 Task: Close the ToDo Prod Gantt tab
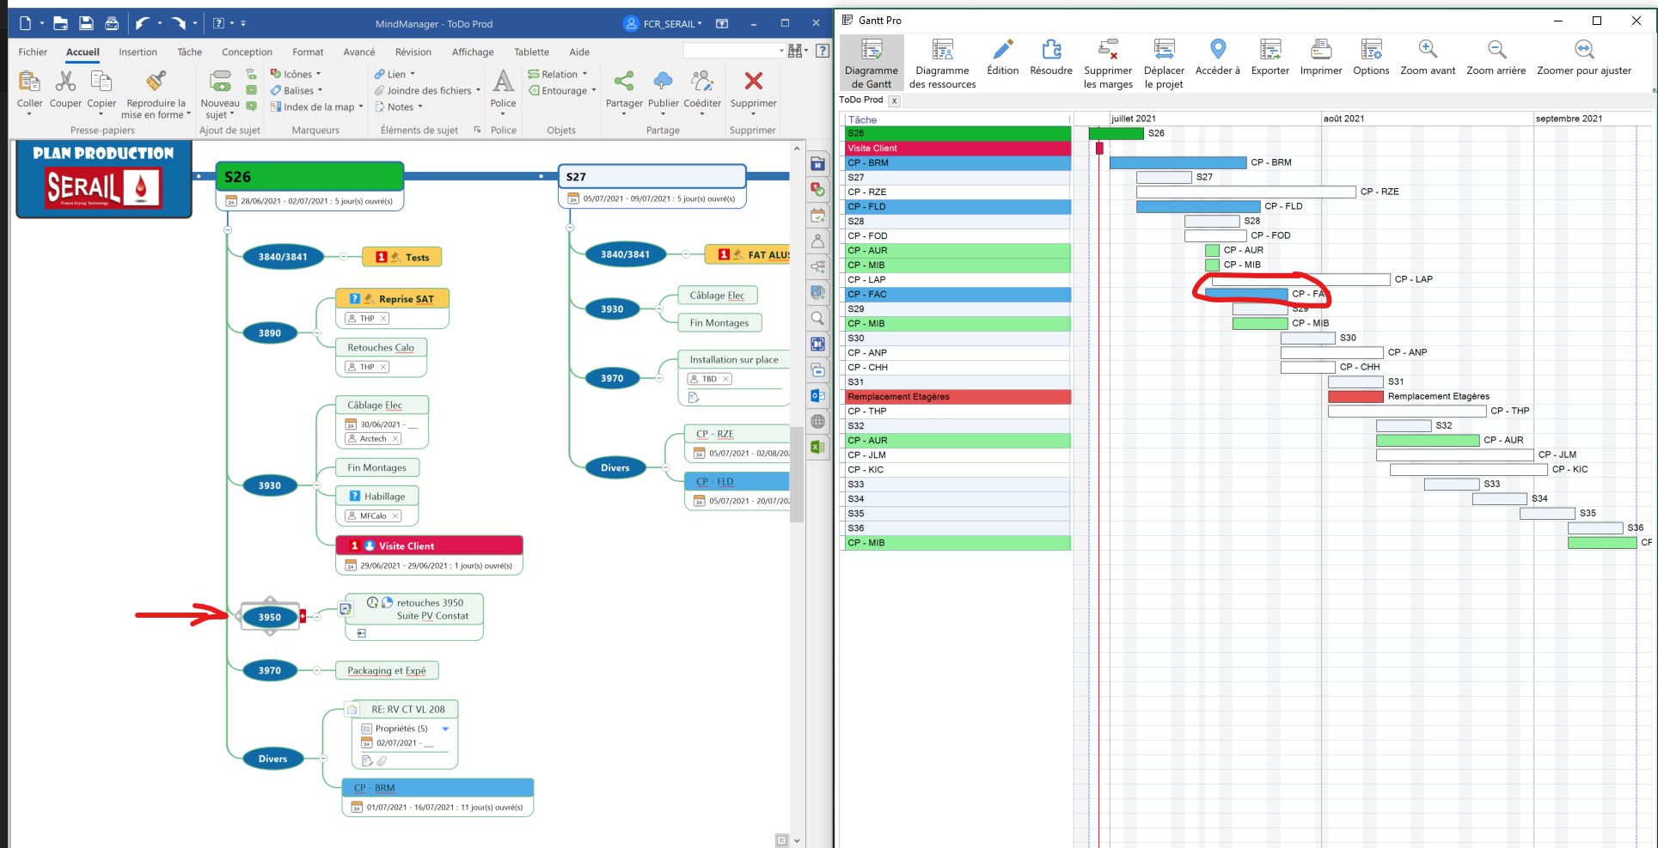click(x=894, y=101)
